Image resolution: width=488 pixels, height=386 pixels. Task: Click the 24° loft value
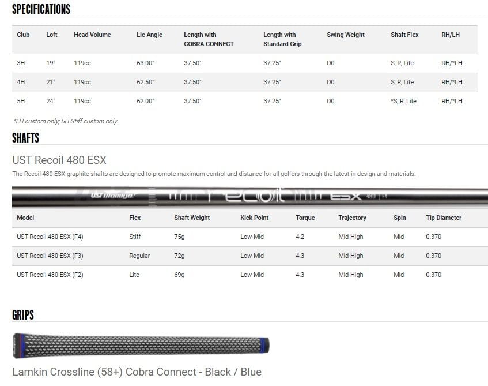tap(51, 101)
